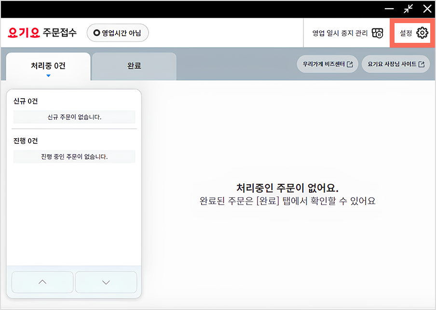This screenshot has height=310, width=436.
Task: Click the 주문접수 title text
Action: coord(59,33)
